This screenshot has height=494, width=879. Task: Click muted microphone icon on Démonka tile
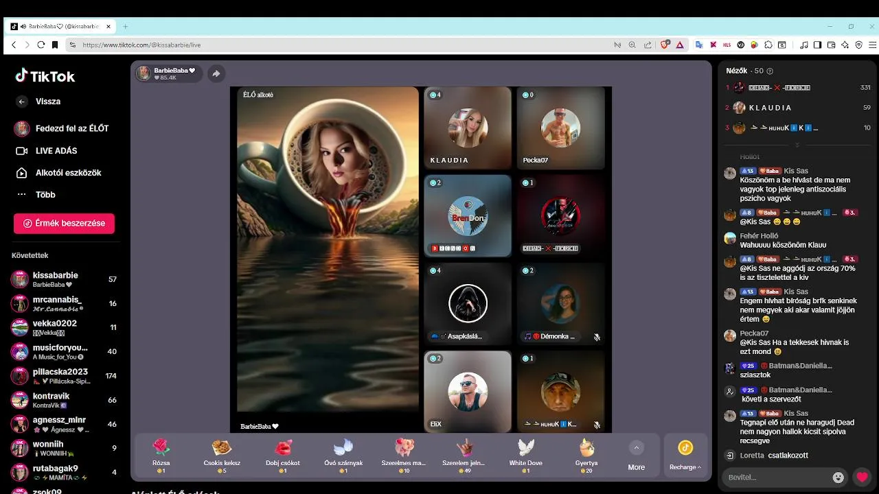[597, 337]
